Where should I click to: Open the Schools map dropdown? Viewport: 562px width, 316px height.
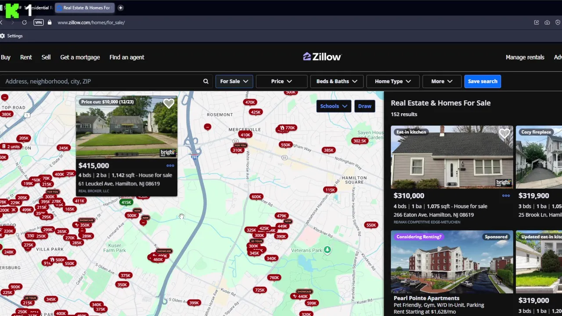point(334,106)
